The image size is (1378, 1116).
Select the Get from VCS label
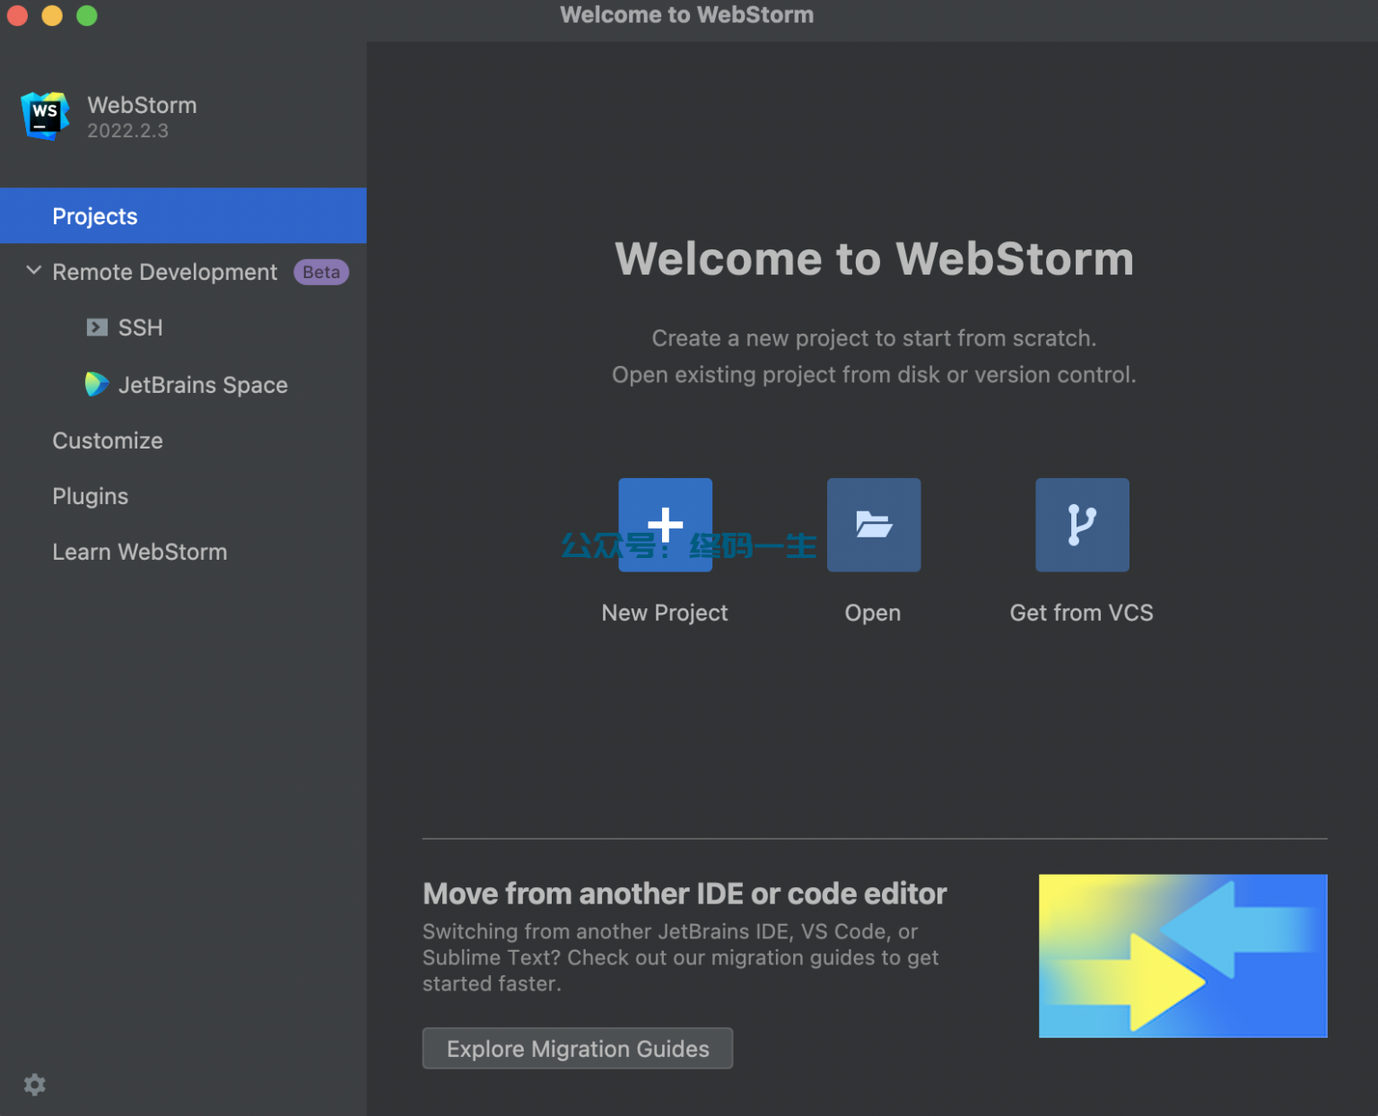tap(1081, 613)
